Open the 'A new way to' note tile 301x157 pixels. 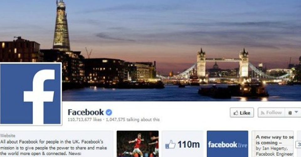[272, 144]
